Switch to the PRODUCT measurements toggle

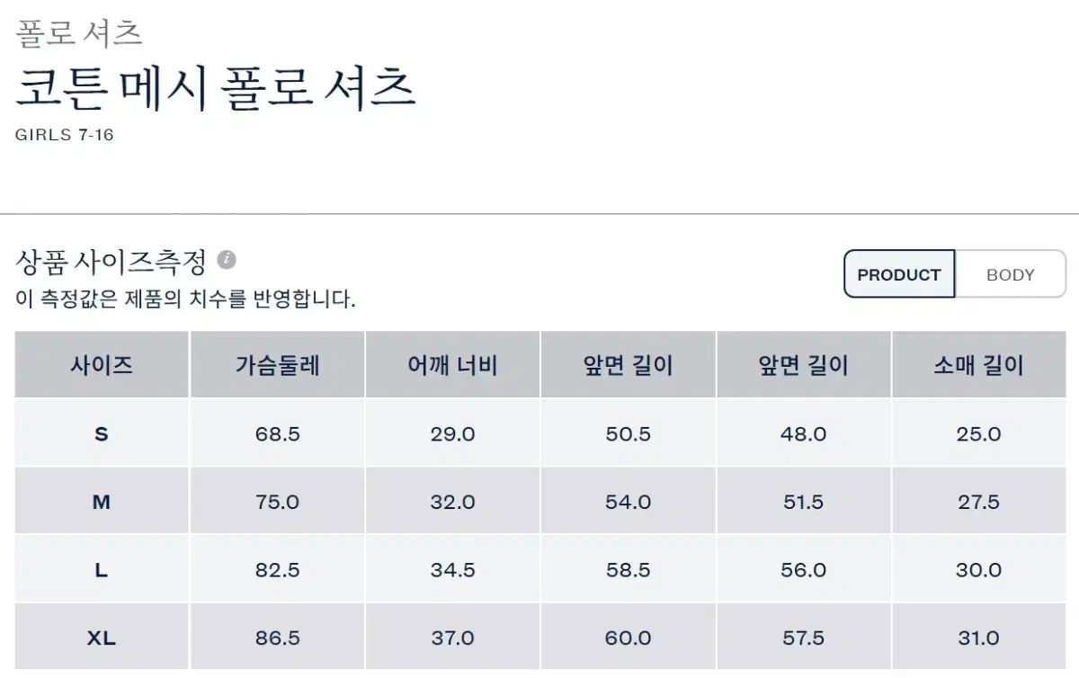[898, 275]
